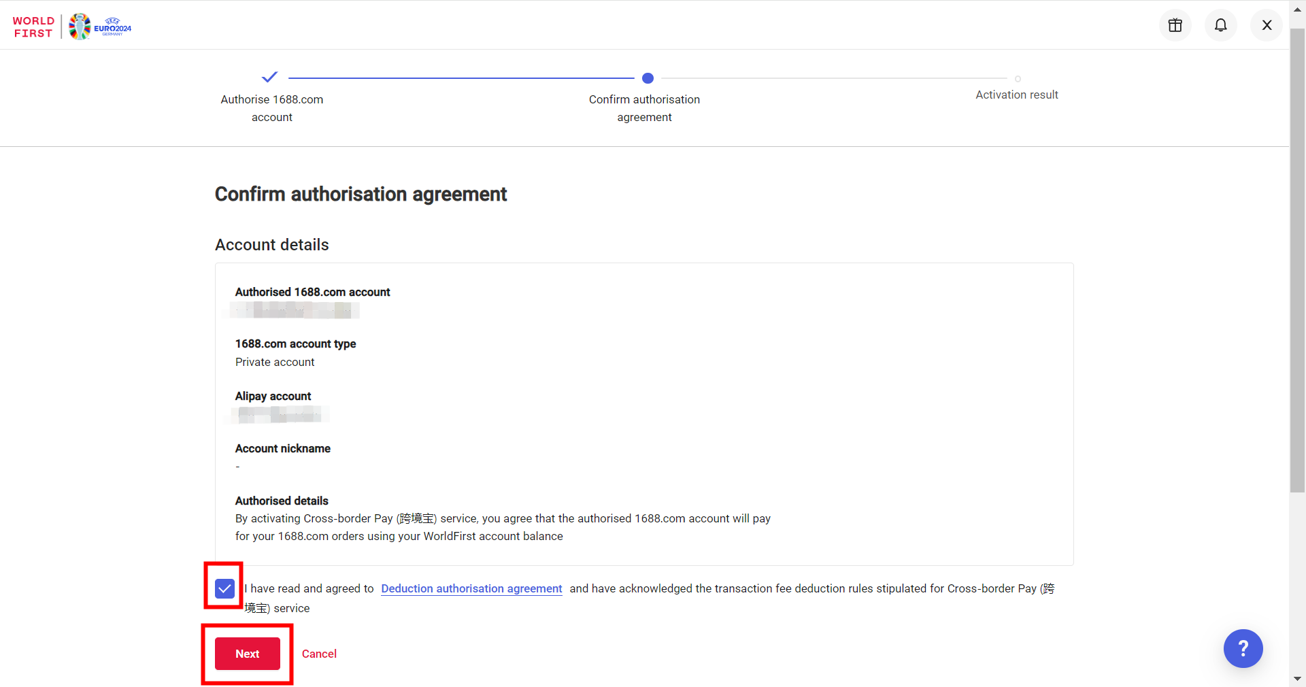
Task: Cancel the authorisation process
Action: click(x=319, y=654)
